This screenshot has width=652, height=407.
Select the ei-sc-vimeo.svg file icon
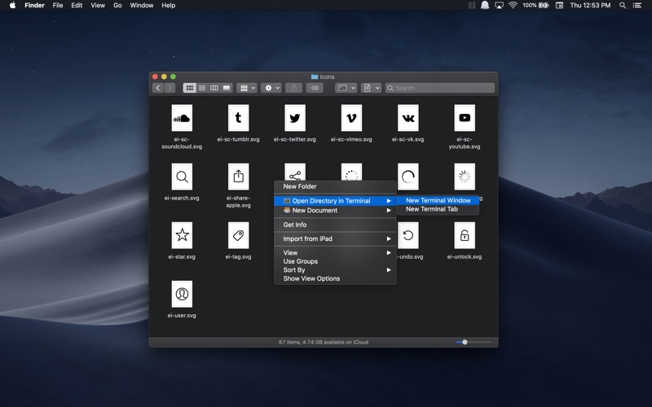351,118
